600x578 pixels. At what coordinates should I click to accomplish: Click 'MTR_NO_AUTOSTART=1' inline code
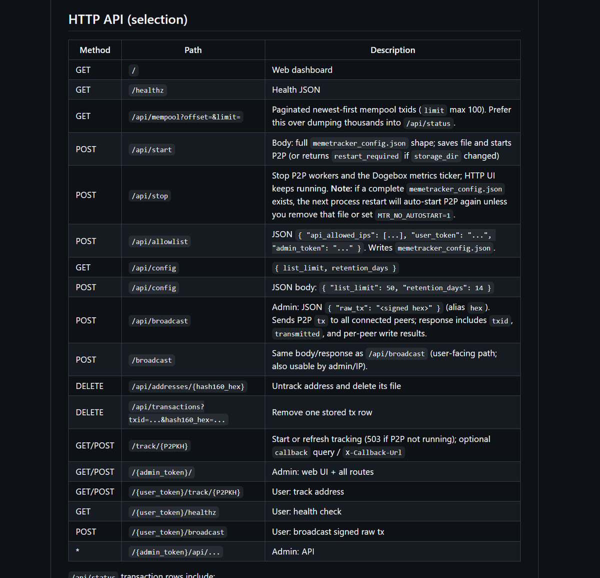click(414, 215)
